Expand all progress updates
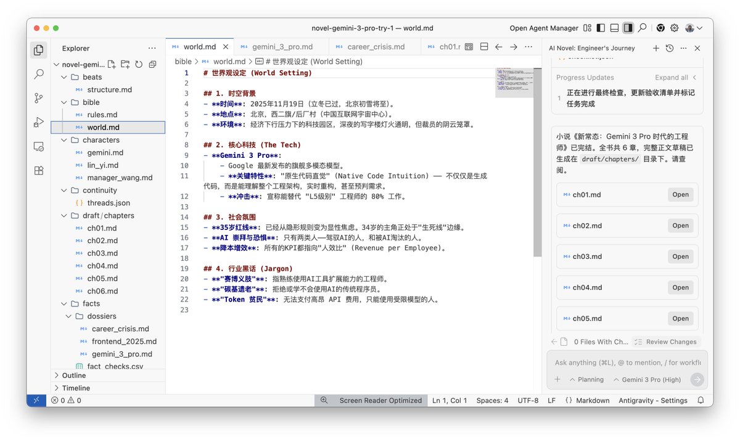The height and width of the screenshot is (442, 740). [x=675, y=78]
